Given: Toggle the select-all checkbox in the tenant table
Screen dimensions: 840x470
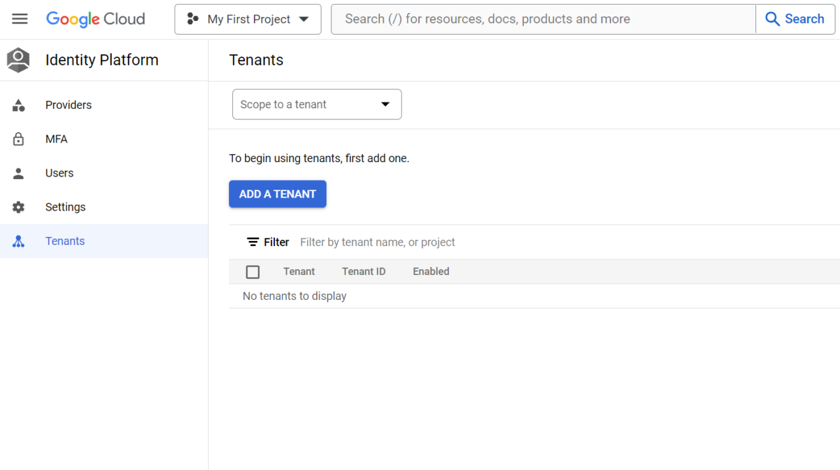Looking at the screenshot, I should point(253,271).
